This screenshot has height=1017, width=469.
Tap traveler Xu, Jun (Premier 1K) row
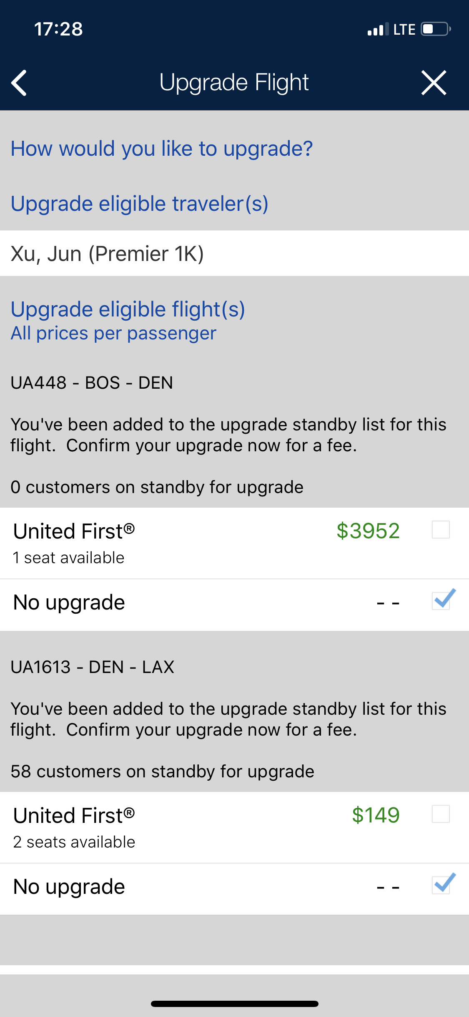point(234,253)
